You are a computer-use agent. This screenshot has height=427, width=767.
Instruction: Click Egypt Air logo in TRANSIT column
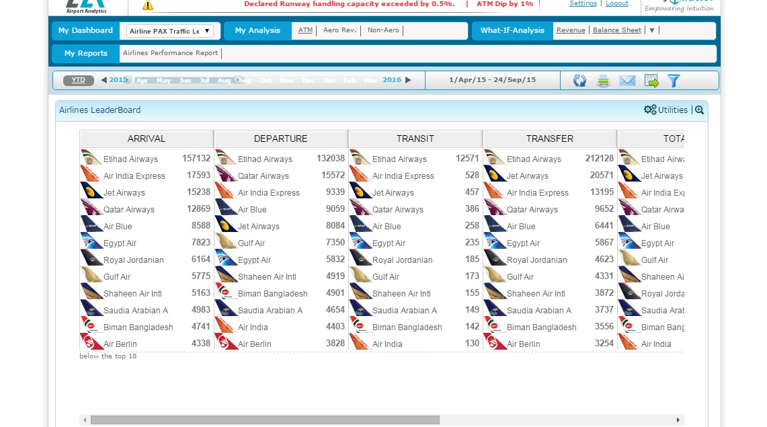pyautogui.click(x=360, y=242)
